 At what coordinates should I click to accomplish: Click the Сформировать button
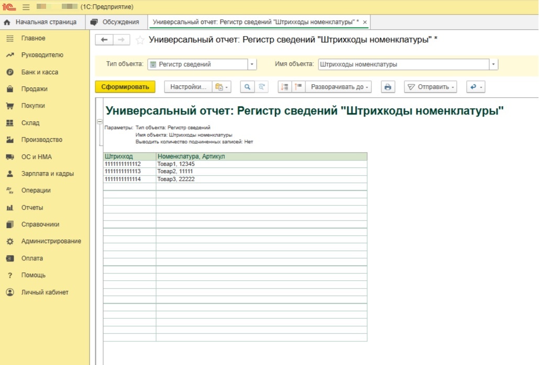click(125, 87)
